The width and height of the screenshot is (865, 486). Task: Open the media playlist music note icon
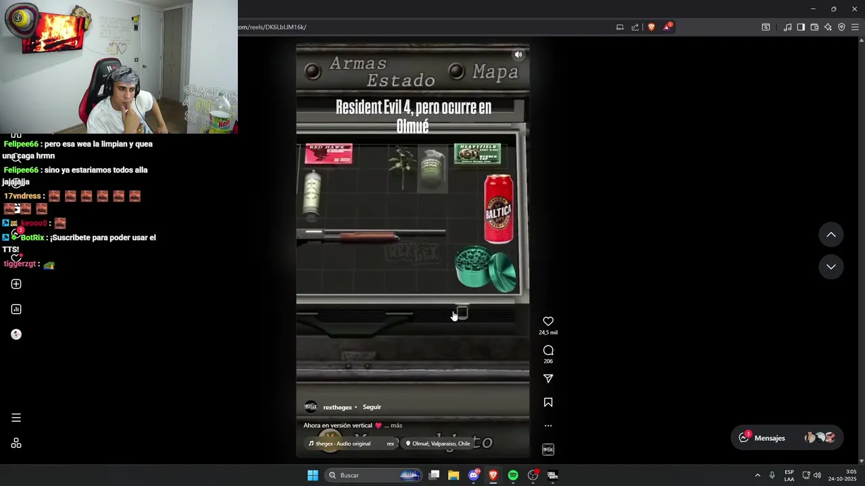pyautogui.click(x=787, y=27)
